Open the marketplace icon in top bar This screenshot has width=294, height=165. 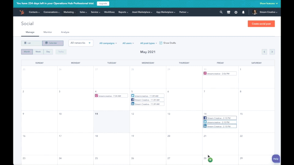pos(228,12)
